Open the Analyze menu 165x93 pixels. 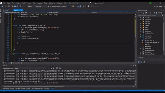[x=40, y=3]
